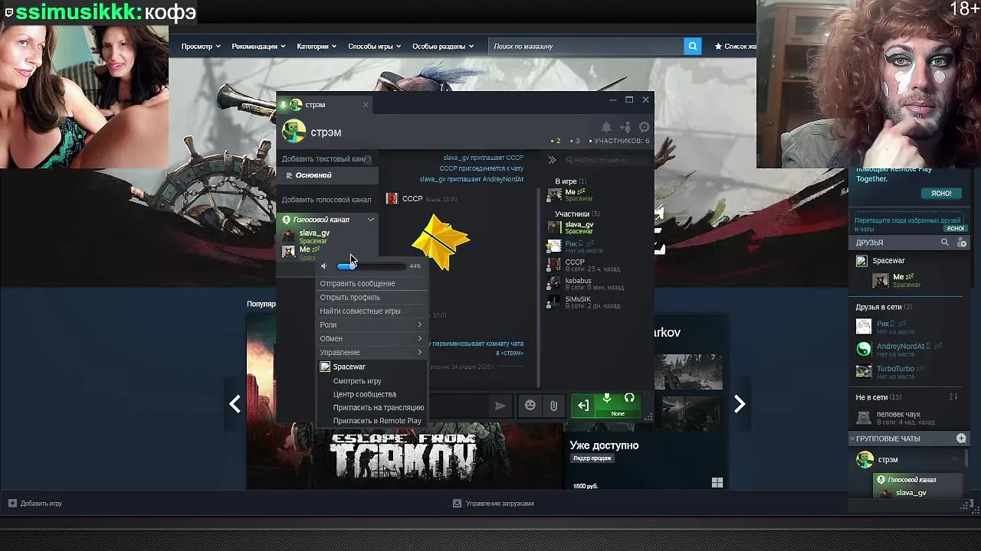Open Список желаемого wishlist link
The width and height of the screenshot is (981, 551).
(x=736, y=47)
